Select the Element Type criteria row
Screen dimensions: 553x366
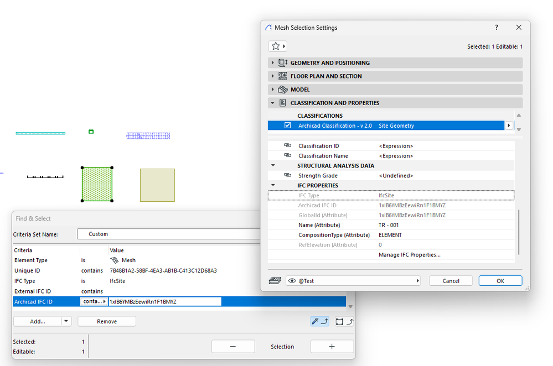click(179, 260)
